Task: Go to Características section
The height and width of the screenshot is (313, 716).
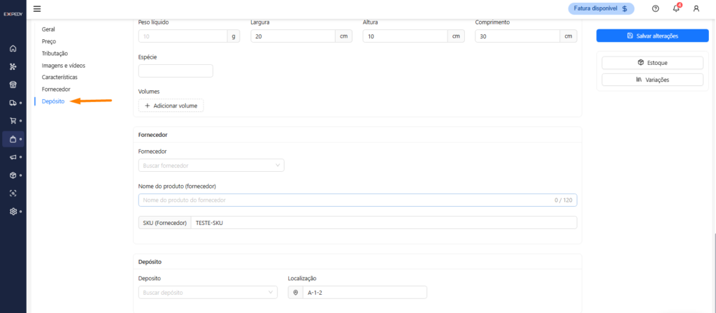Action: coord(60,77)
